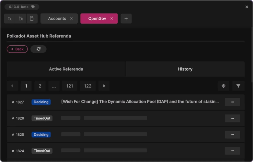Screen dimensions: 253x162
Task: Open more options for referendum 1826
Action: pos(232,118)
